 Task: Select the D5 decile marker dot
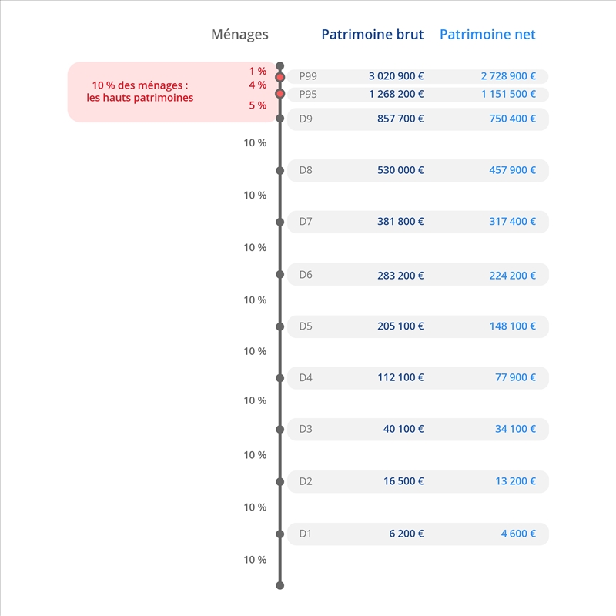[x=280, y=326]
